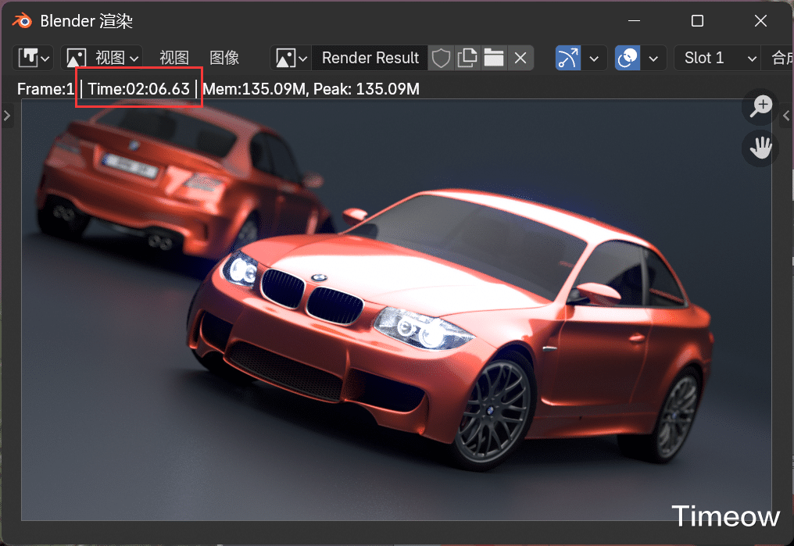Click the Render Result name field
794x546 pixels.
370,58
